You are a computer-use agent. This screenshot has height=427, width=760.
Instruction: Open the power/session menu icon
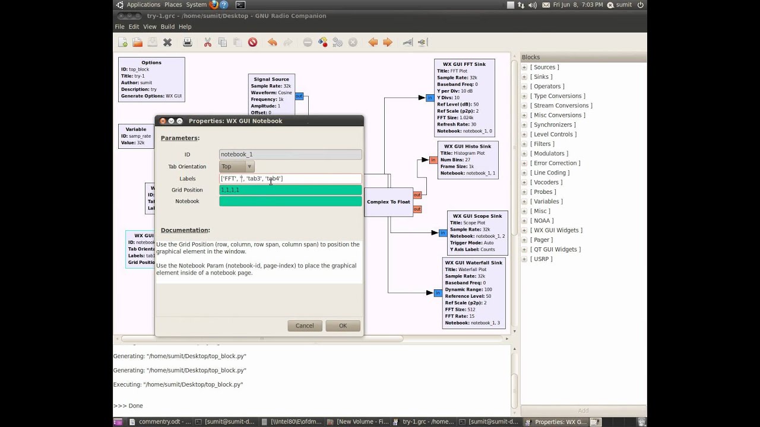(x=641, y=5)
